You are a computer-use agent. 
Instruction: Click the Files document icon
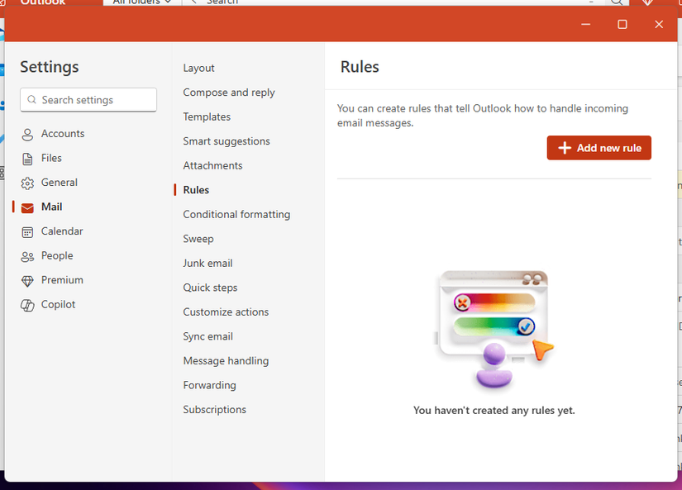click(x=27, y=159)
